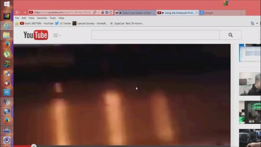261x147 pixels.
Task: Launch Internet Explorer from the taskbar
Action: 7,26
